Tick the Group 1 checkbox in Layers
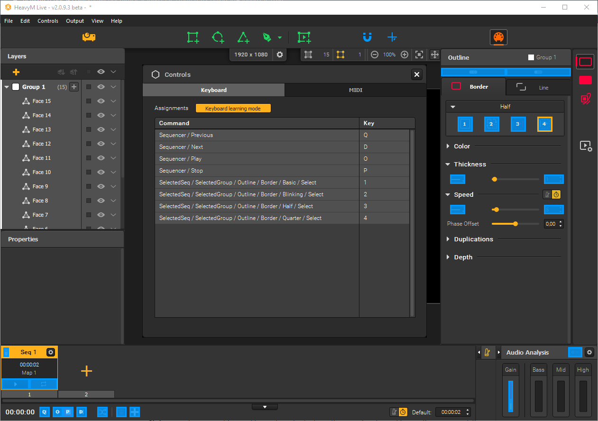Screen dimensions: 598x421 (x=16, y=87)
